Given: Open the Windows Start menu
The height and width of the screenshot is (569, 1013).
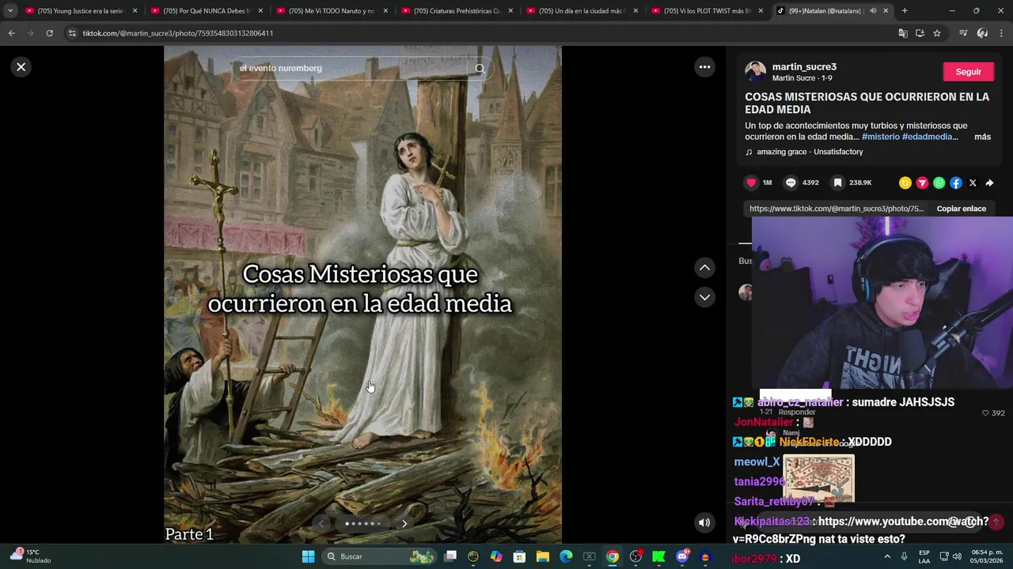Looking at the screenshot, I should coord(308,556).
